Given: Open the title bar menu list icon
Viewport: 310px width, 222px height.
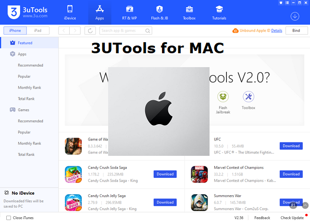Looking at the screenshot, I should [x=287, y=3].
